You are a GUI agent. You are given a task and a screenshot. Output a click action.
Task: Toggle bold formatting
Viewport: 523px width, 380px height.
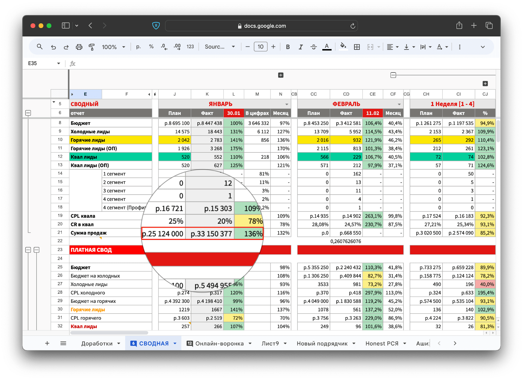pyautogui.click(x=288, y=47)
